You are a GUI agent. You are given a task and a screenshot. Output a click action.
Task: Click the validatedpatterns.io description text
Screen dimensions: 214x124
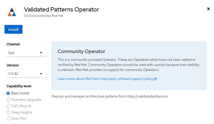(110, 96)
